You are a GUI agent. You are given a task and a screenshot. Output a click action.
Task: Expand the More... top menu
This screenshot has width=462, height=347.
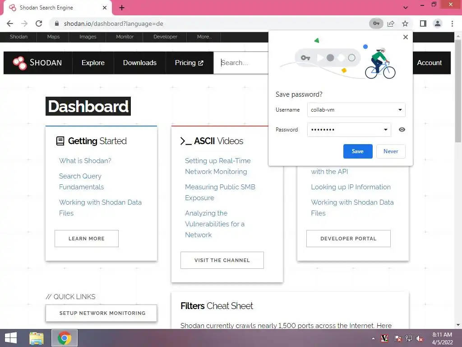[x=204, y=37]
